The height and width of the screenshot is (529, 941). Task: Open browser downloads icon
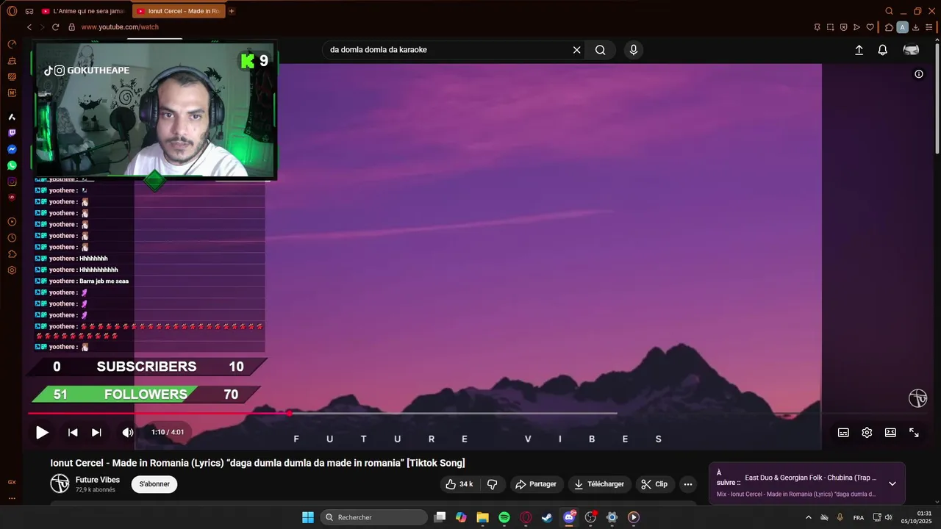click(x=916, y=27)
